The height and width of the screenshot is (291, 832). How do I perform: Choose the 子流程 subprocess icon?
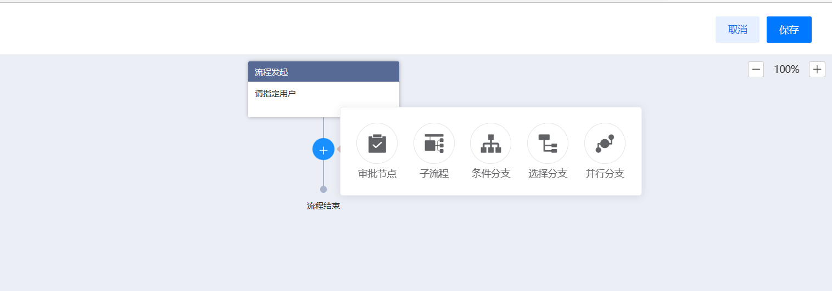pyautogui.click(x=434, y=144)
